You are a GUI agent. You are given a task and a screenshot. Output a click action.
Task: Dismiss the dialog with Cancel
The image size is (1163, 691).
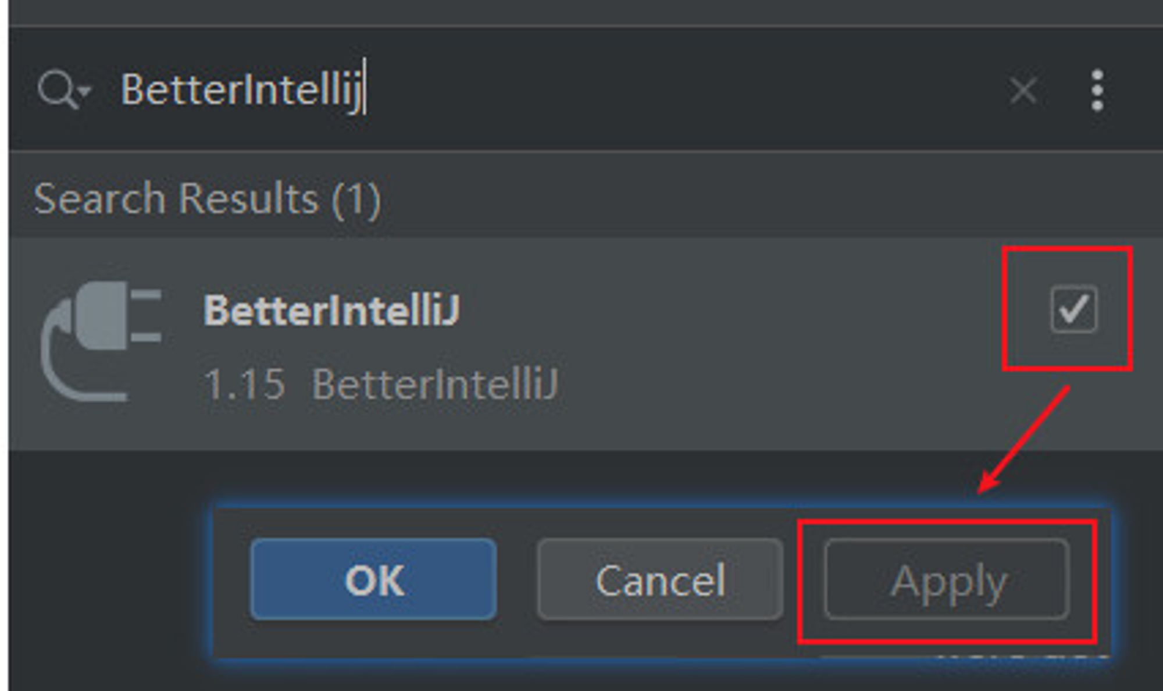(660, 579)
